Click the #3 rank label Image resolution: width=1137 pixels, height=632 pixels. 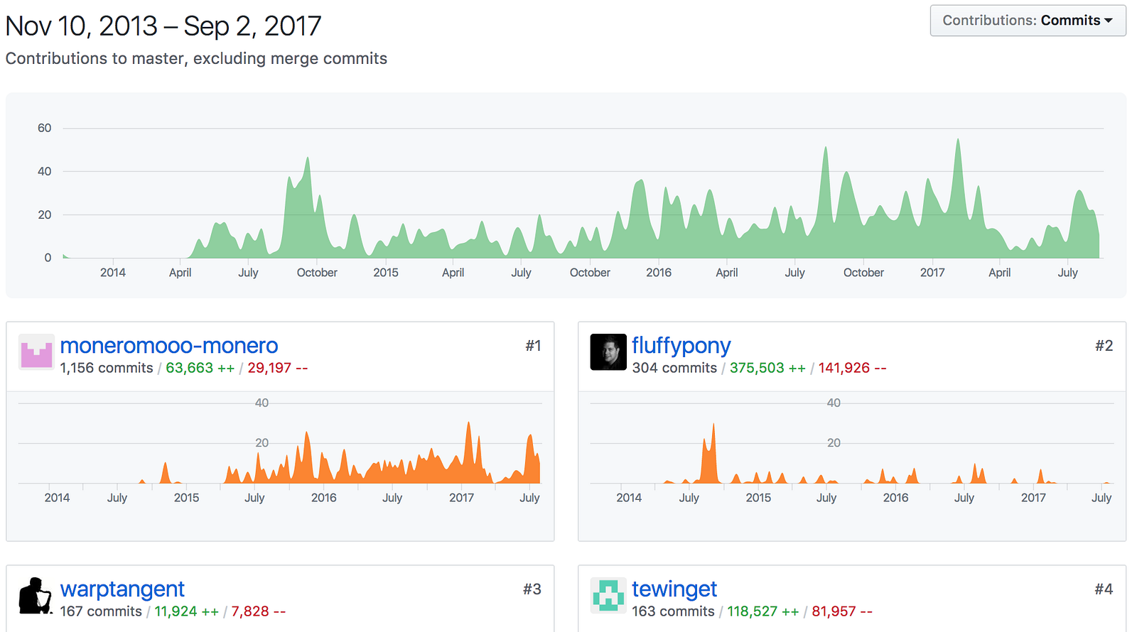click(x=532, y=589)
